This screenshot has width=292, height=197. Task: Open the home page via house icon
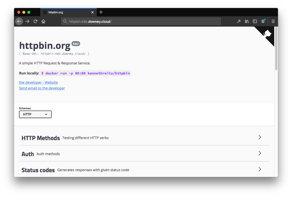pyautogui.click(x=43, y=21)
